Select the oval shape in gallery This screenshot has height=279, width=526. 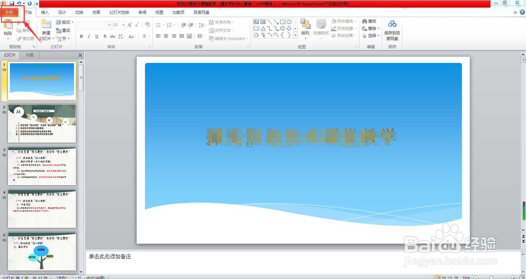coord(289,22)
